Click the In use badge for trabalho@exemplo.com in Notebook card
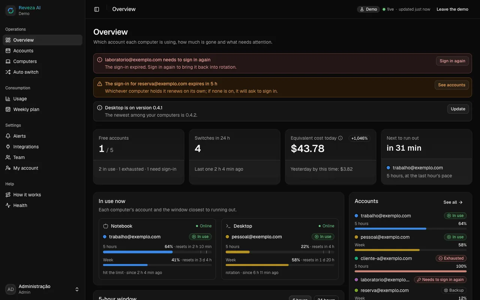Image resolution: width=480 pixels, height=300 pixels. 200,237
